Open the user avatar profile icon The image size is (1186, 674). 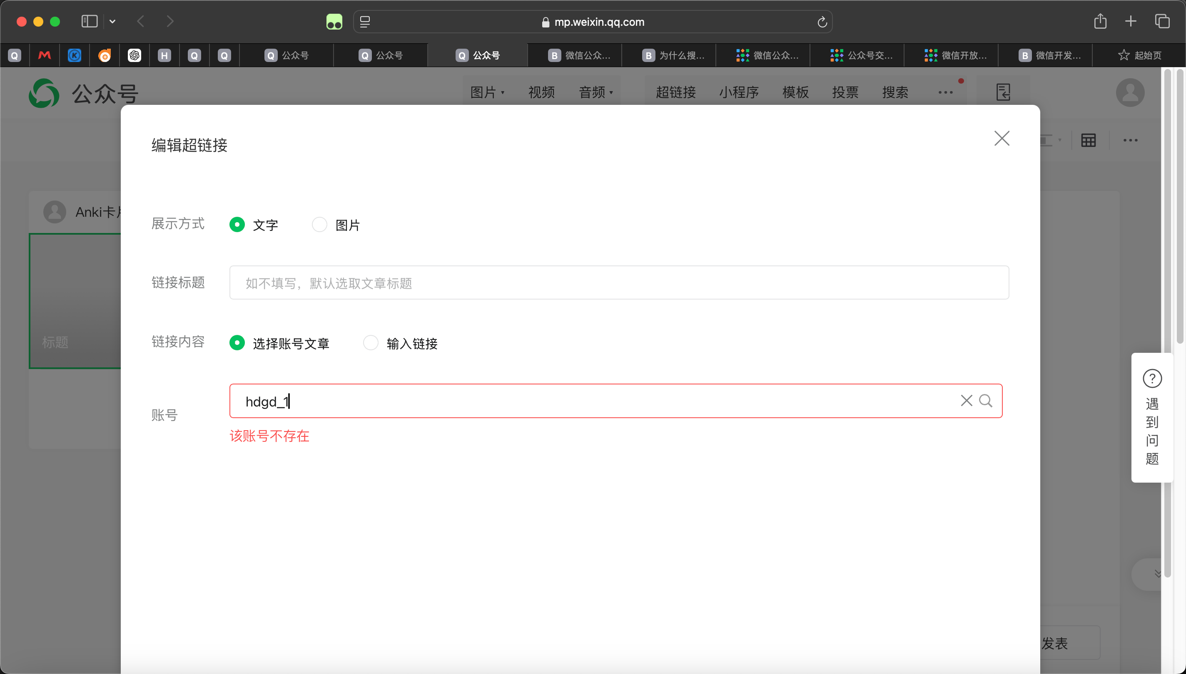[x=1130, y=92]
